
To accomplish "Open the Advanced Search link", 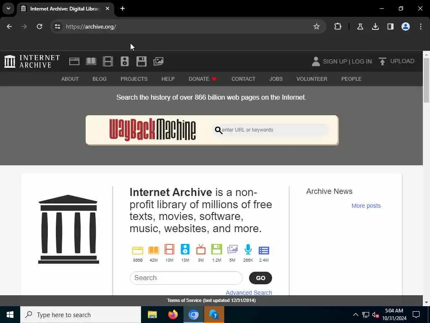I will (x=249, y=293).
